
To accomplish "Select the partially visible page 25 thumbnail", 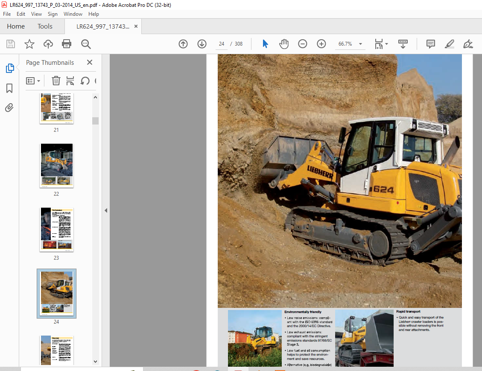I will [56, 351].
